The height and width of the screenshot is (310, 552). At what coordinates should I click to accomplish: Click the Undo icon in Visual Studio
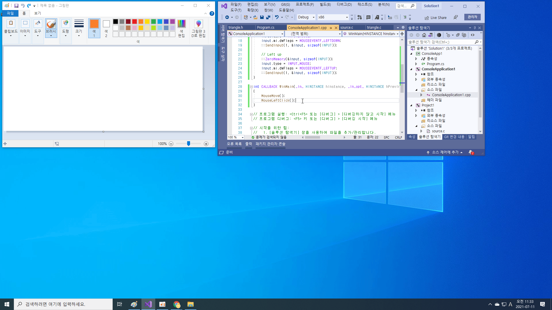[x=277, y=17]
